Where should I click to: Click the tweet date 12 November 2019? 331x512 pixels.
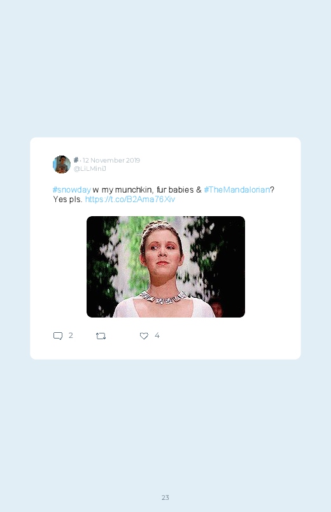tap(111, 160)
